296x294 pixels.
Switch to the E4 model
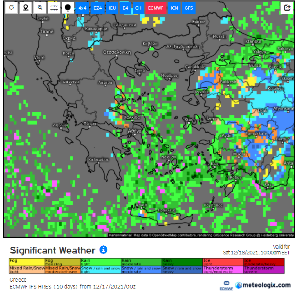coord(126,8)
